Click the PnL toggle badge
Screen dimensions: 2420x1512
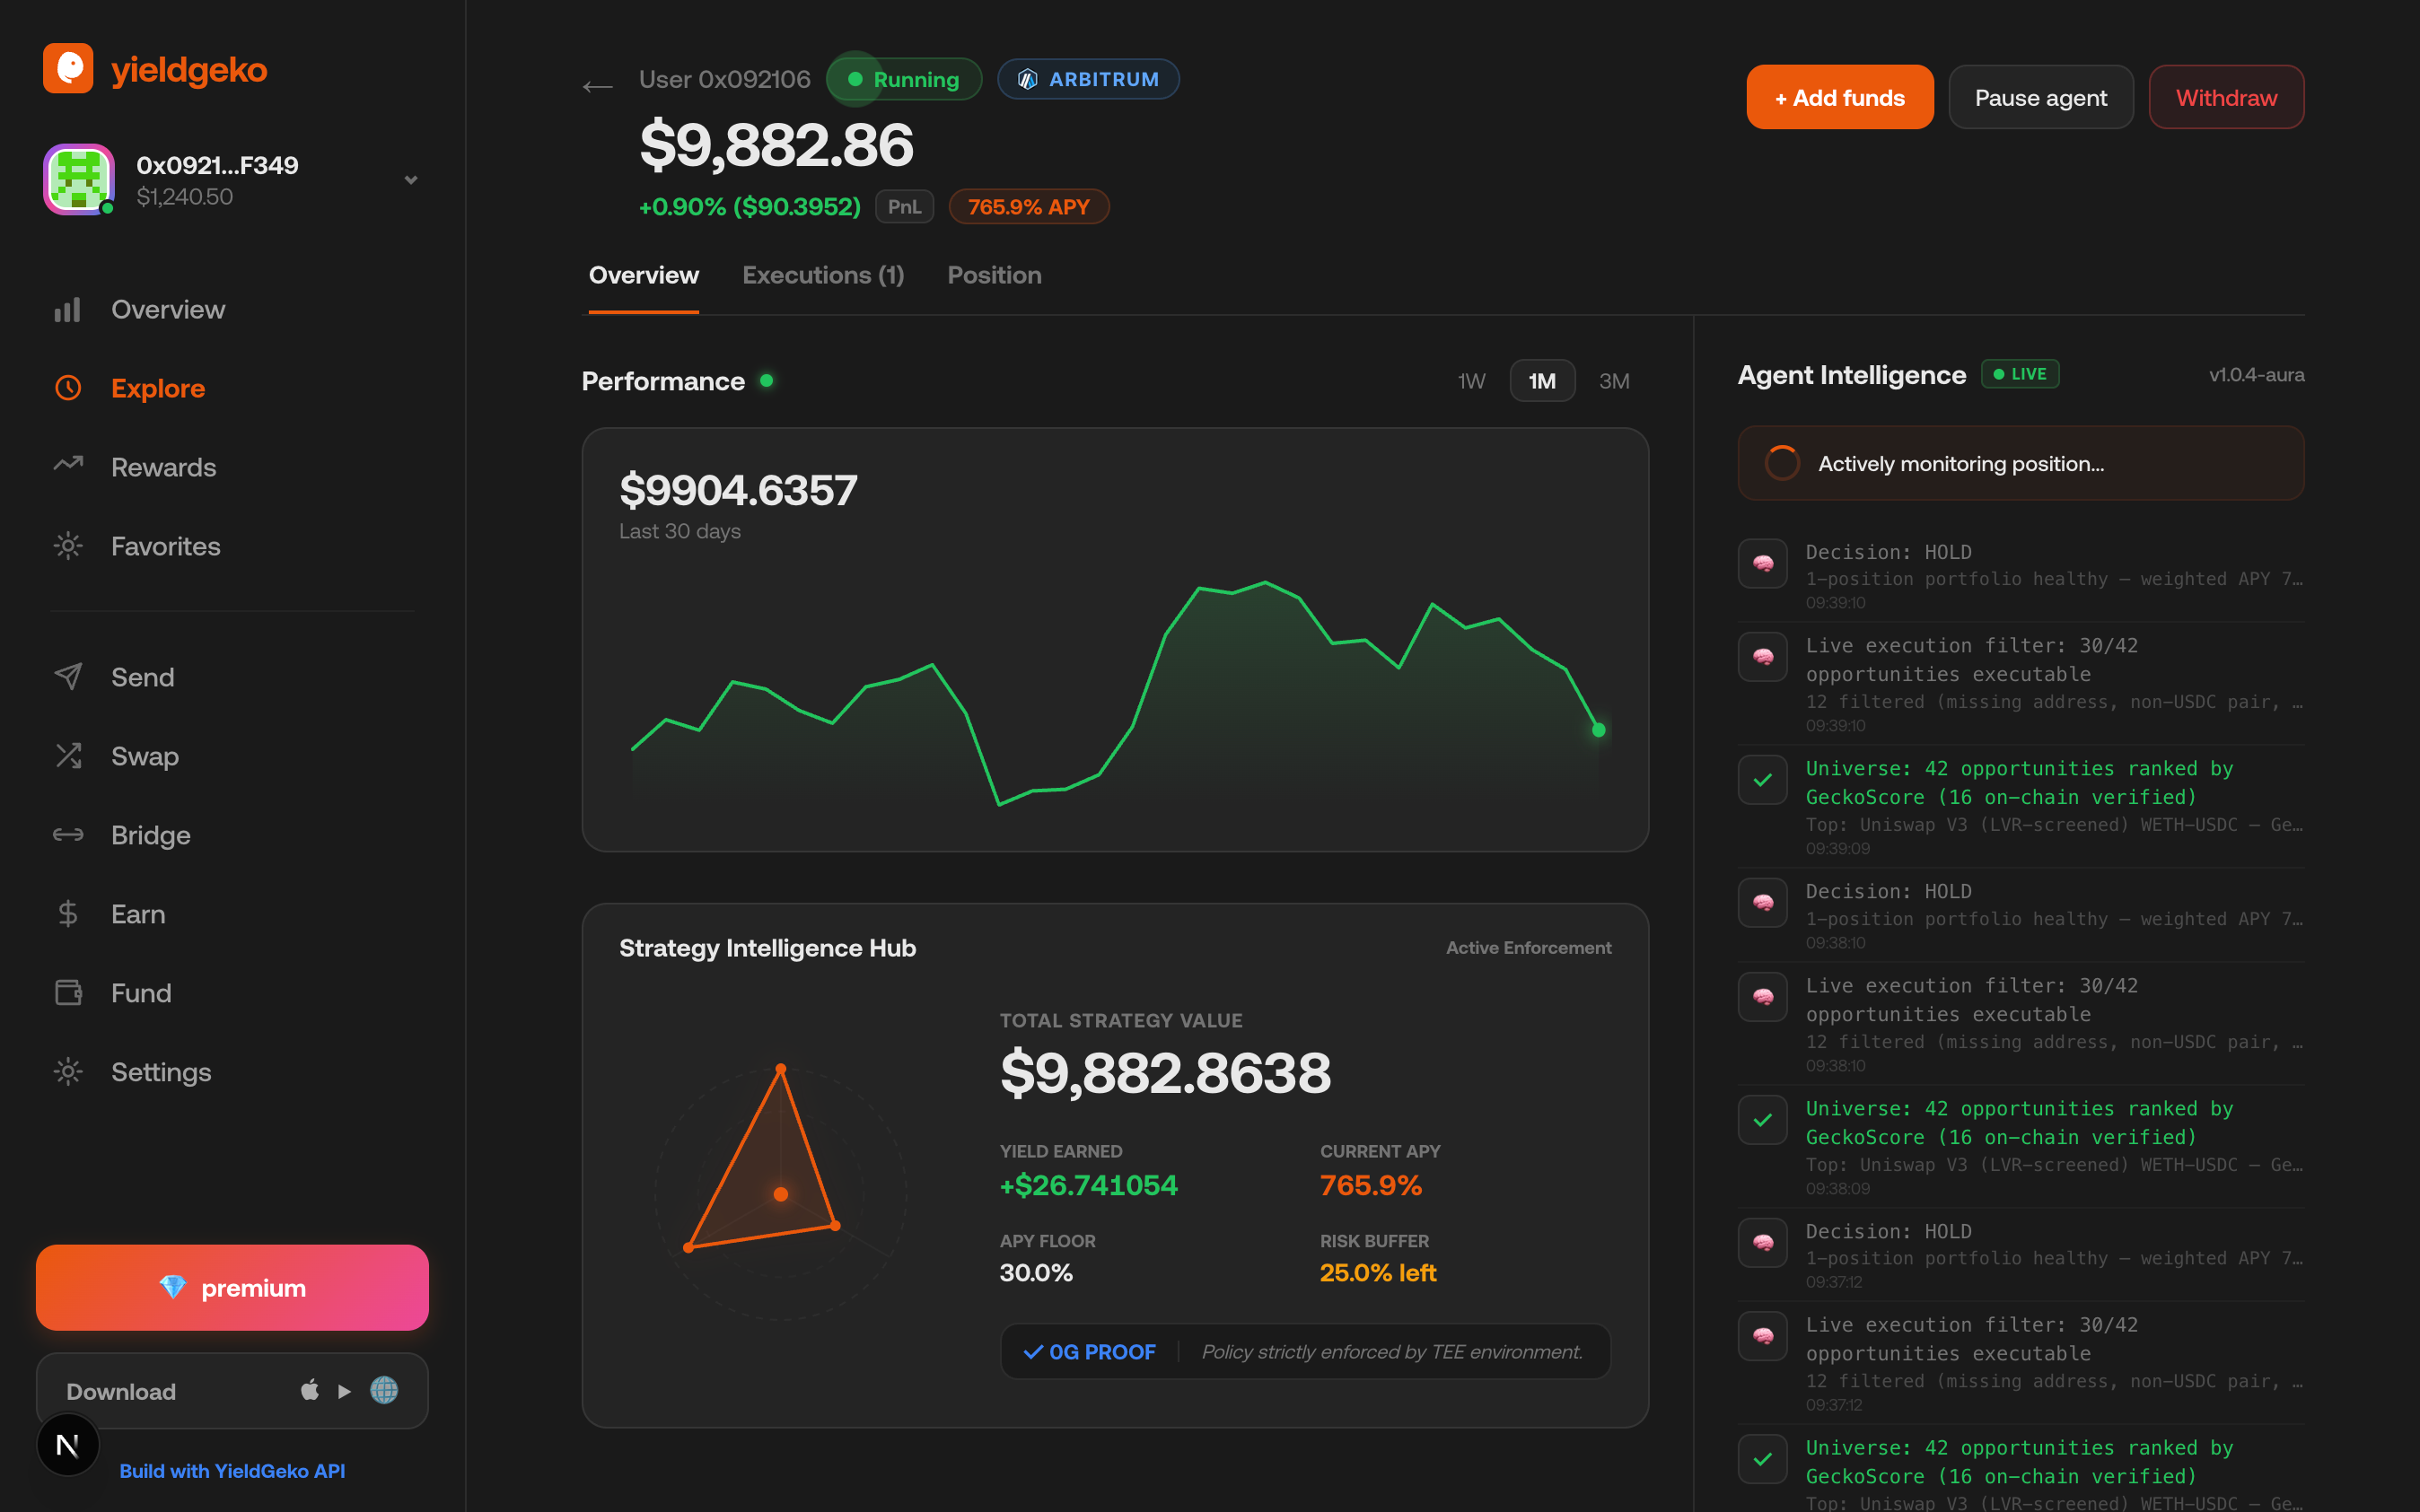904,207
